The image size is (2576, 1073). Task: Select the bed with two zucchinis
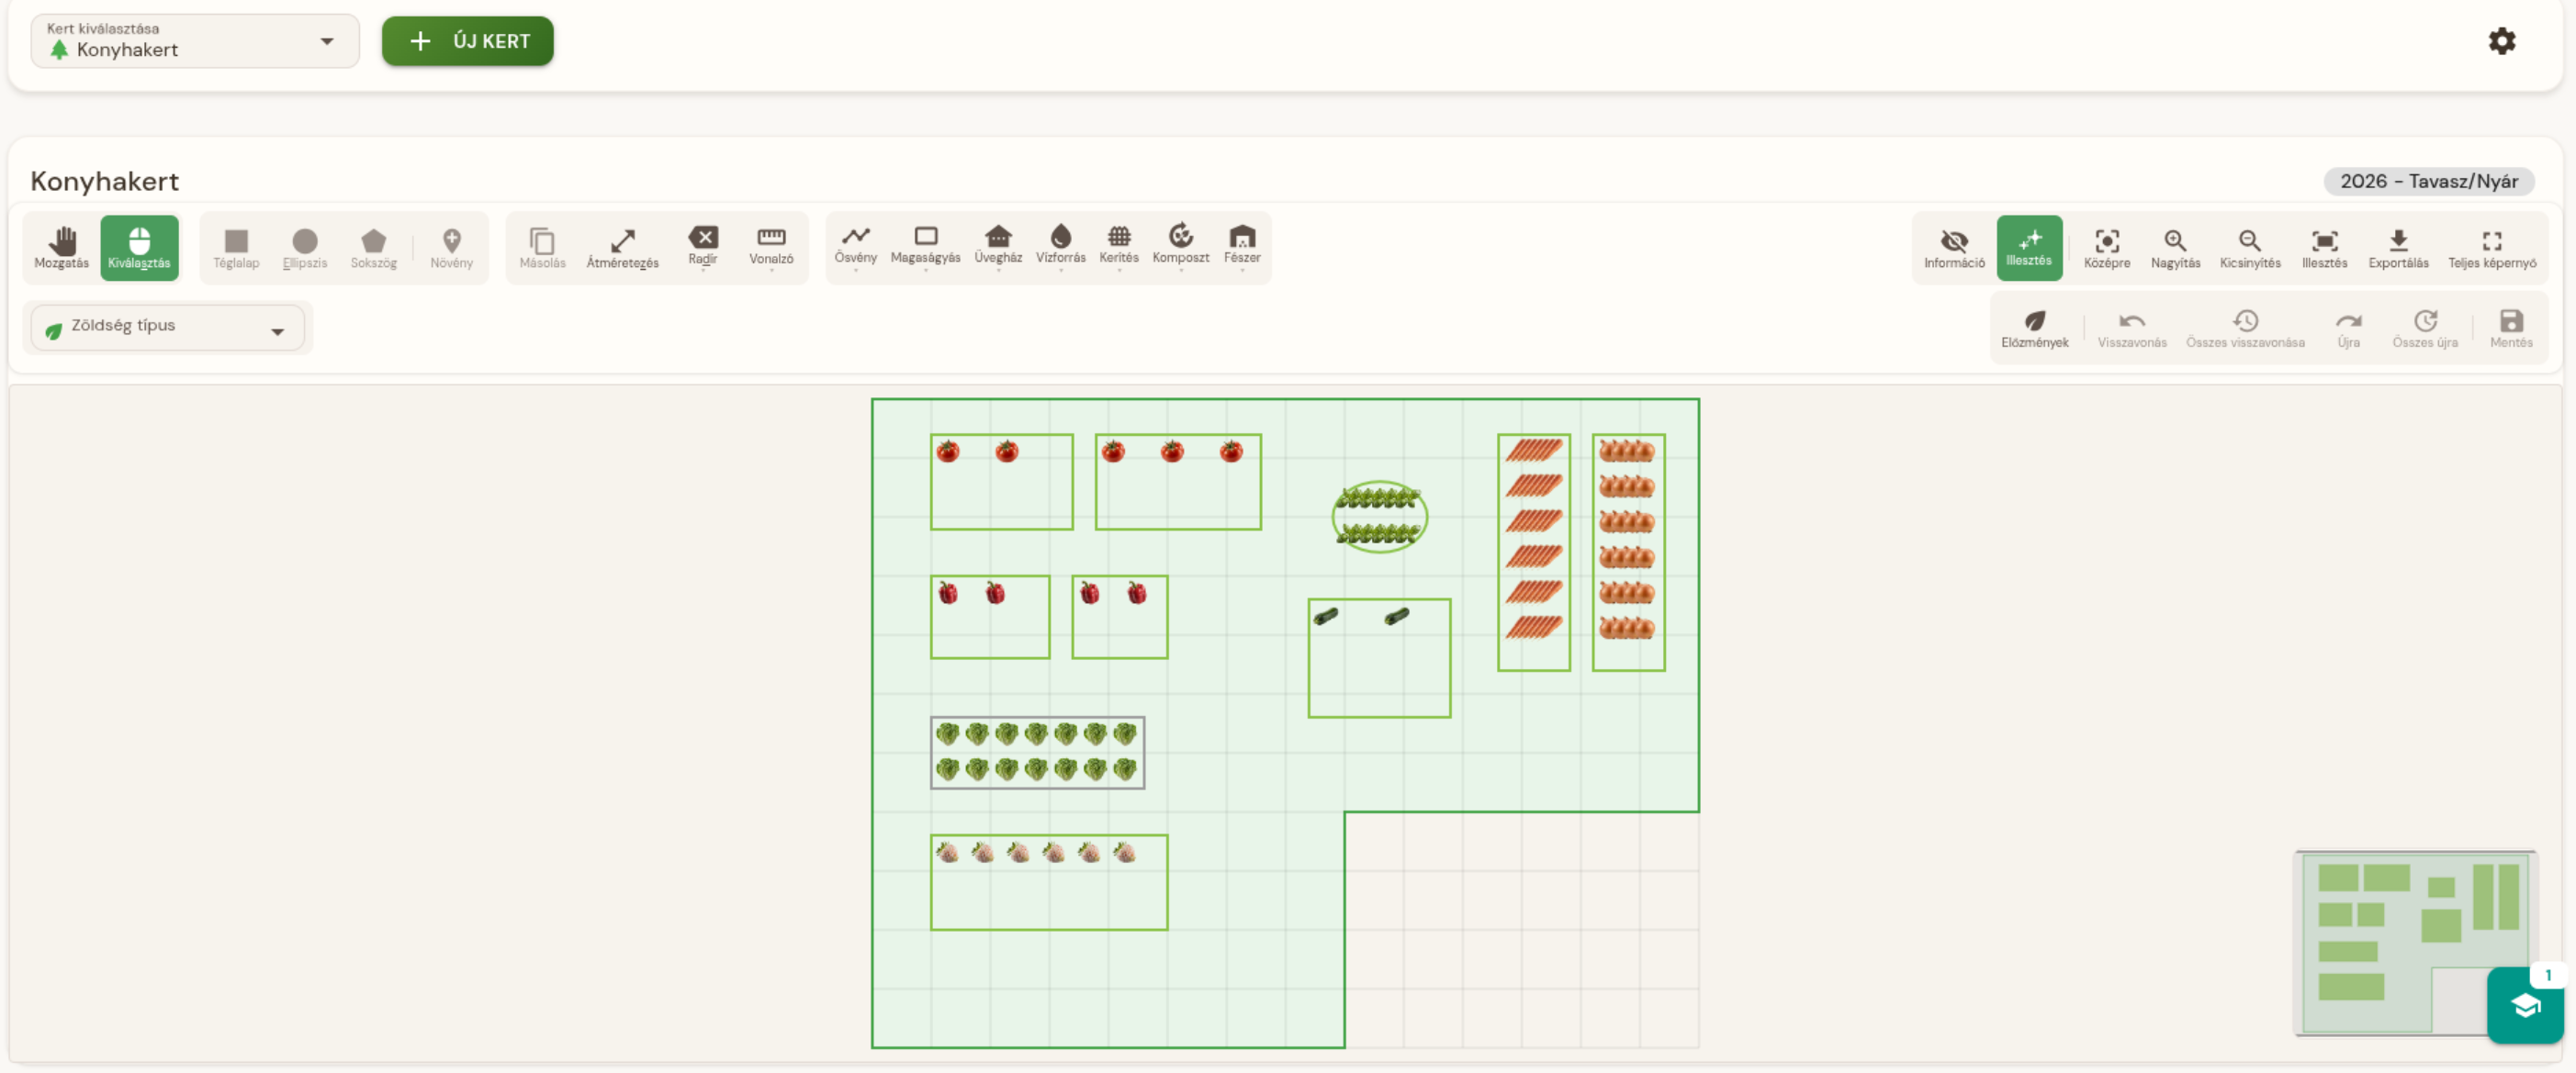[x=1379, y=658]
